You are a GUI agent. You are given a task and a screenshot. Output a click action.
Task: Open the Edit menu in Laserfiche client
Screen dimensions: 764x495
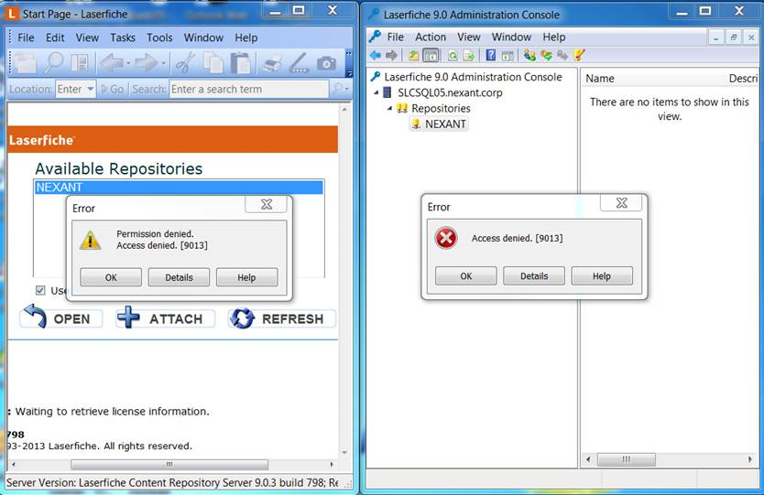[x=55, y=38]
